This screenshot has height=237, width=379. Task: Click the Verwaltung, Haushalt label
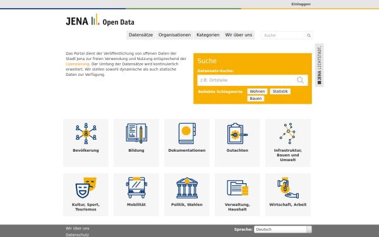(x=238, y=207)
